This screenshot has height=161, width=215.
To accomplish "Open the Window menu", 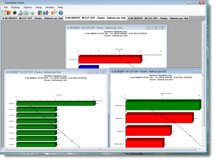I will point(50,7).
